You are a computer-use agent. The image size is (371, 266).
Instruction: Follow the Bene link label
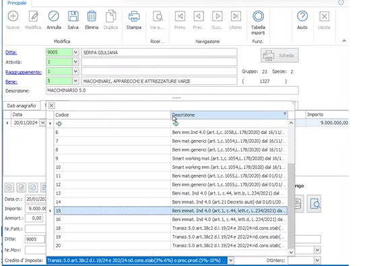(11, 81)
